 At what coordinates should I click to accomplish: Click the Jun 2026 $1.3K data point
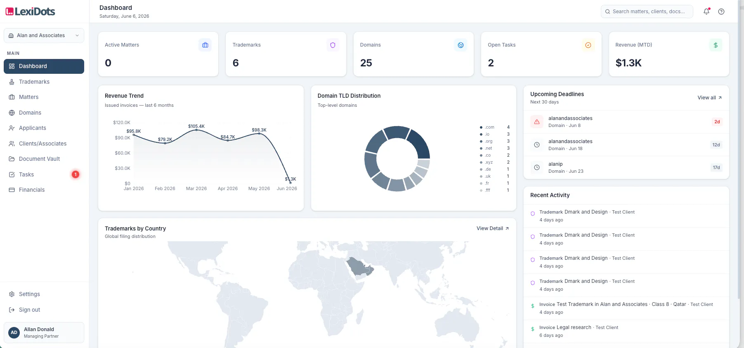coord(291,182)
